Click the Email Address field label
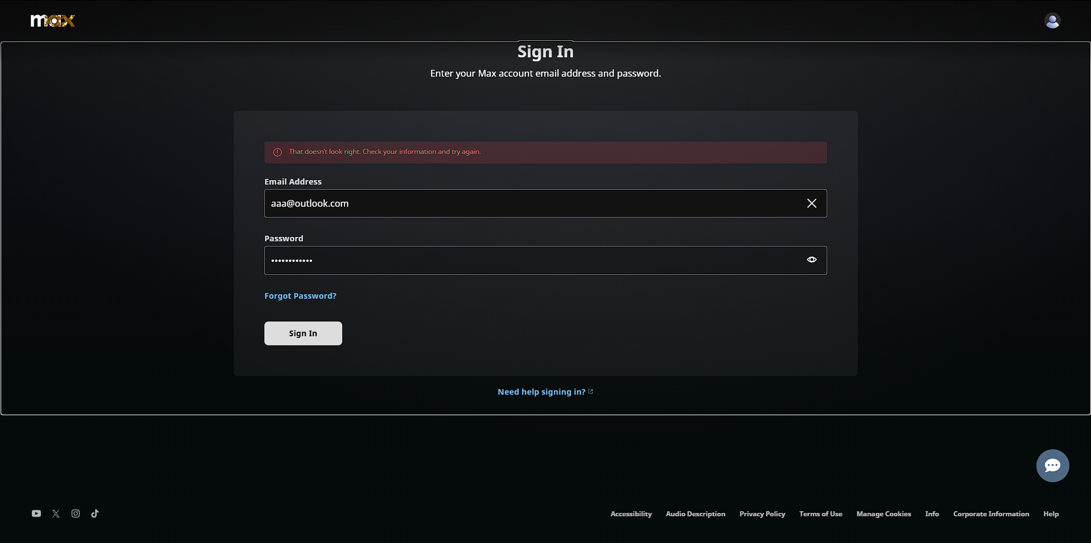Viewport: 1091px width, 543px height. click(x=293, y=182)
